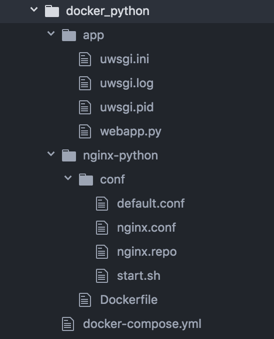Click the nginx-python folder icon
The height and width of the screenshot is (339, 274).
pos(69,155)
